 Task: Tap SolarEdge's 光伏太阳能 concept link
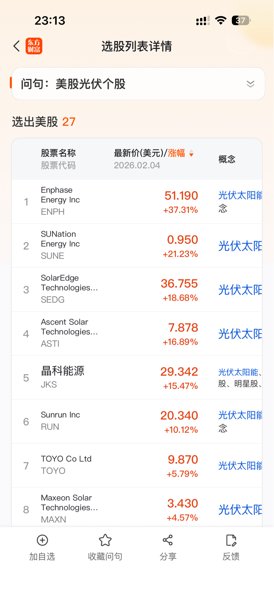240,290
